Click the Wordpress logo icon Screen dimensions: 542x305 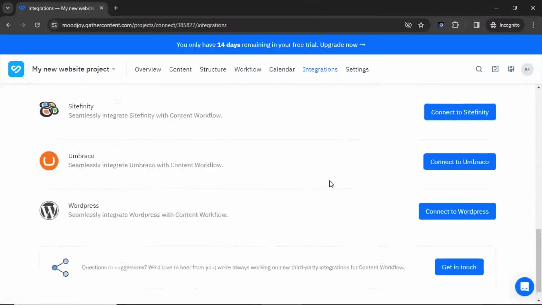point(49,210)
